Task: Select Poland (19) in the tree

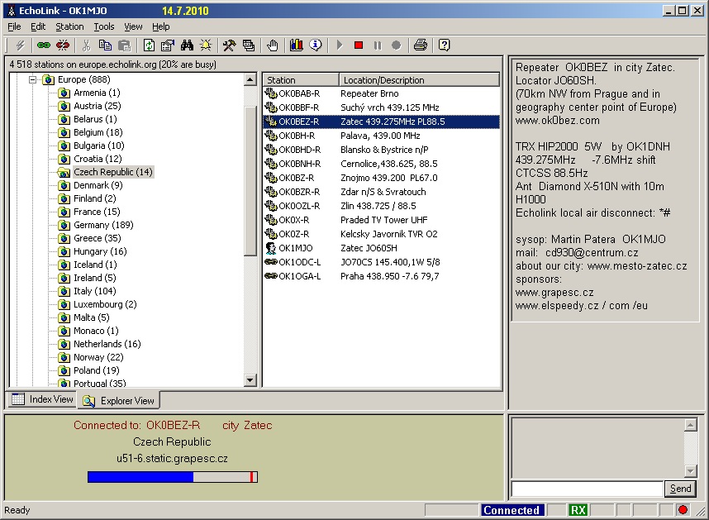Action: point(97,371)
